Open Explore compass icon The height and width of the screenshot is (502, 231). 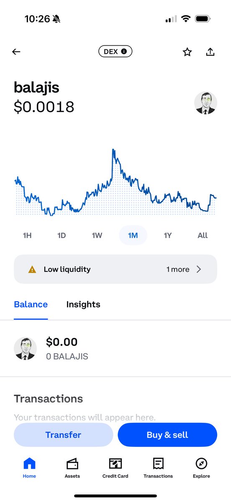tap(201, 464)
